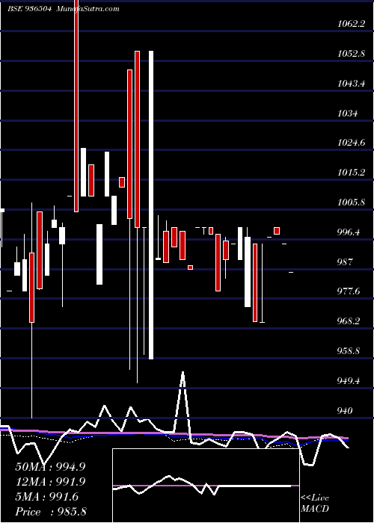Viewport: 374px width, 523px height.
Task: Click the 996.4 price axis label
Action: (349, 232)
